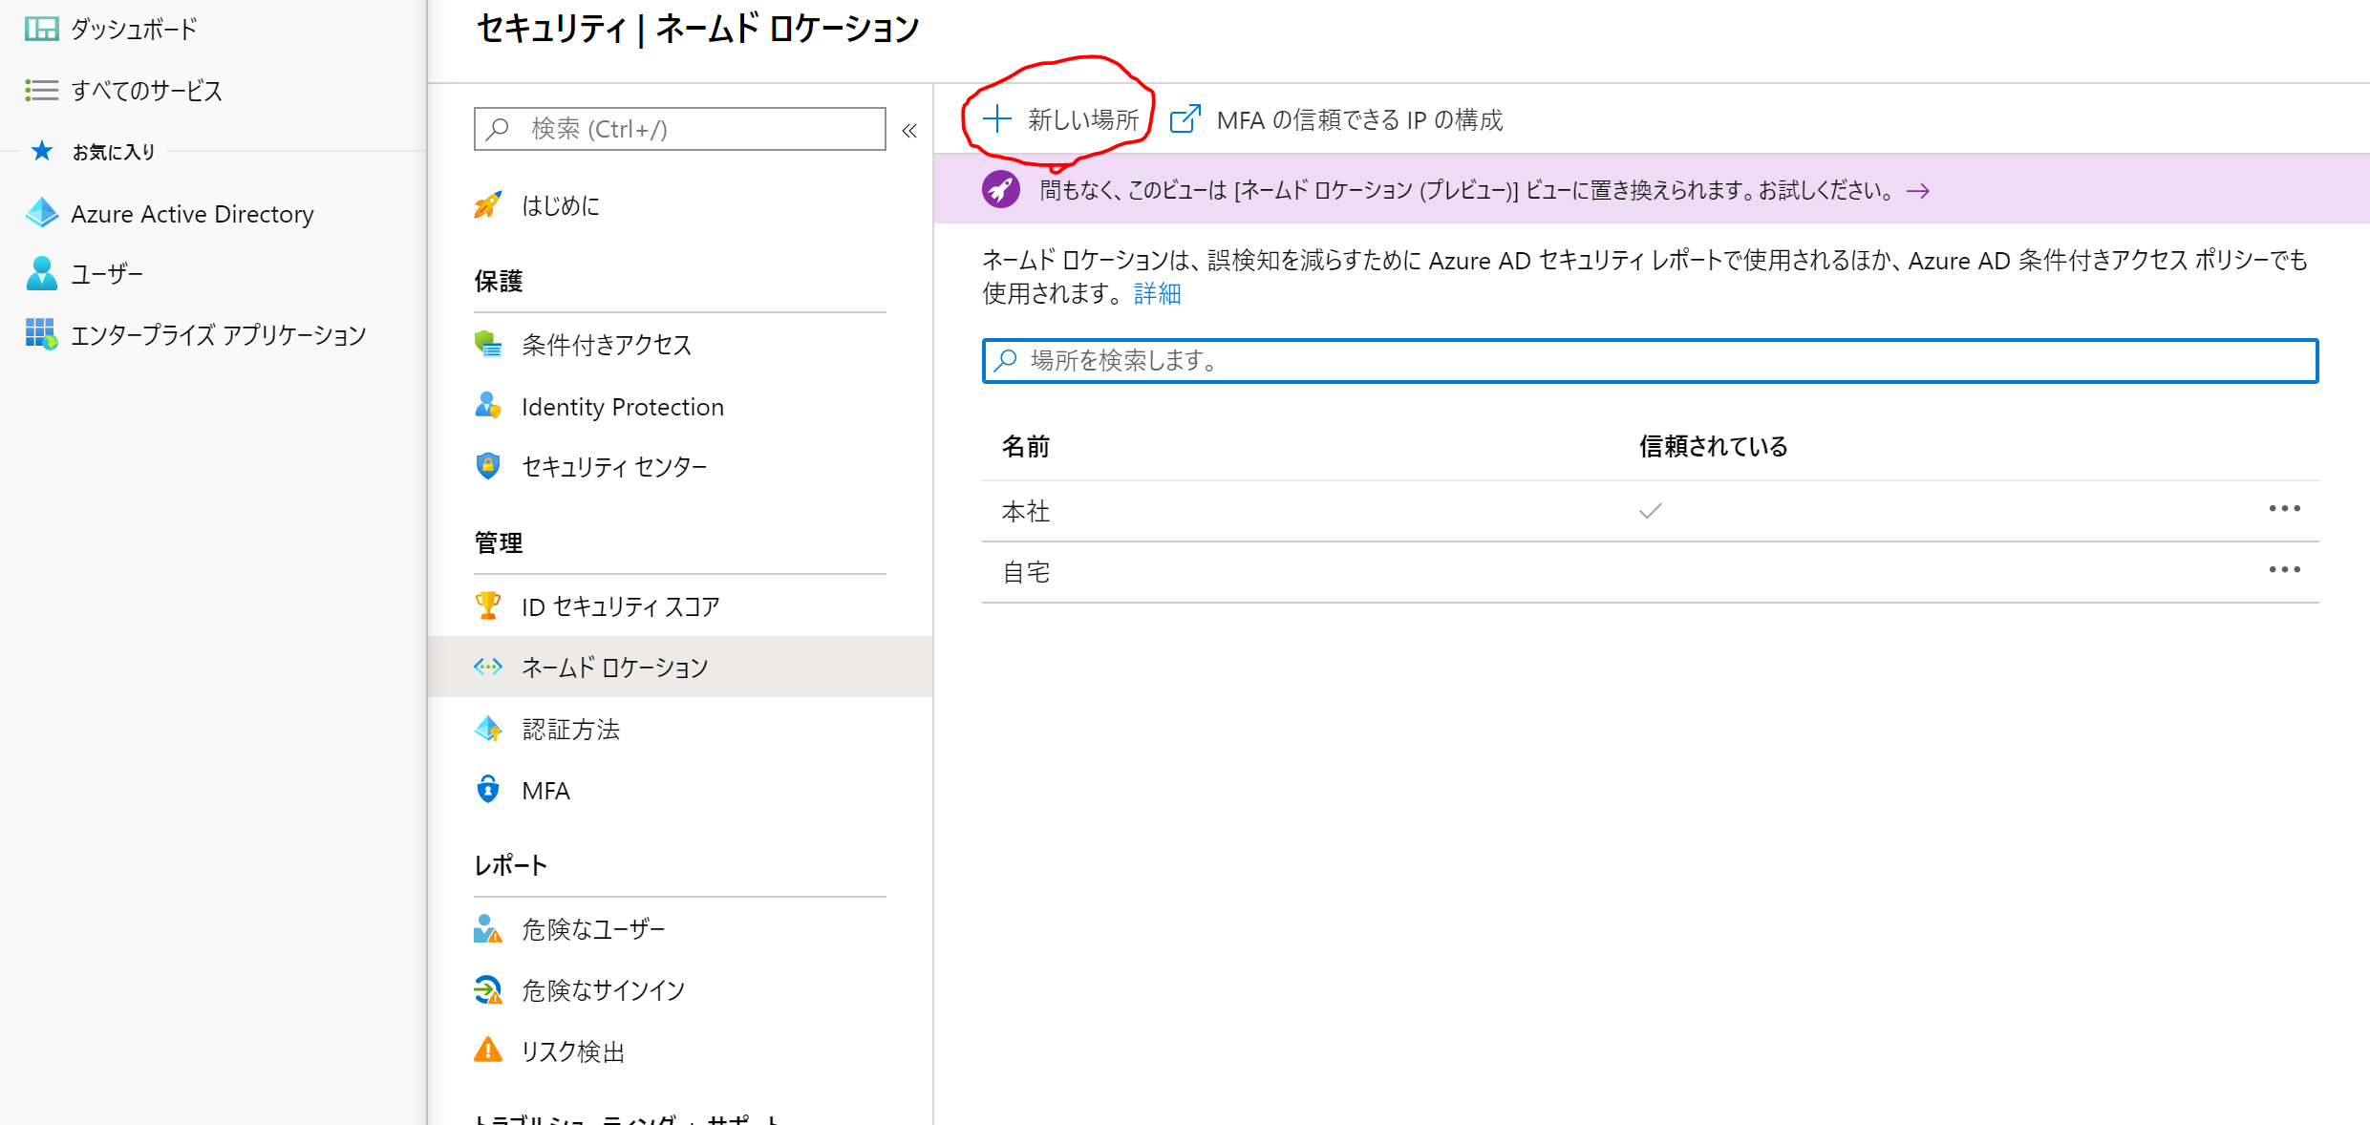
Task: Select Identity Protection menu item
Action: 622,407
